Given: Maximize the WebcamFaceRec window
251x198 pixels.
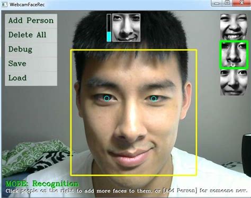Looking at the screenshot, I should click(x=227, y=3).
